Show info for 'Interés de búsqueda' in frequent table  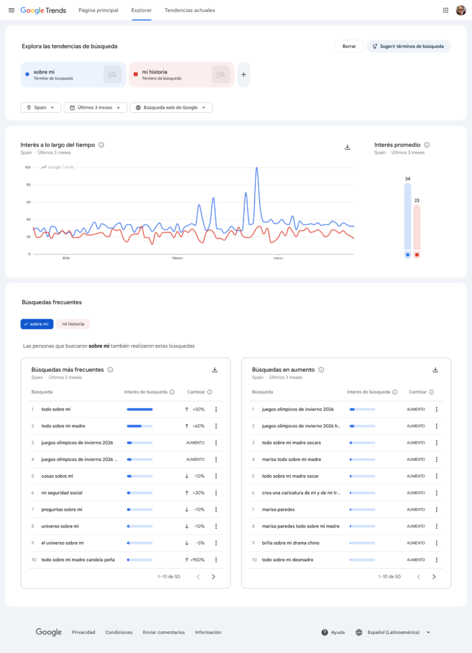[172, 392]
